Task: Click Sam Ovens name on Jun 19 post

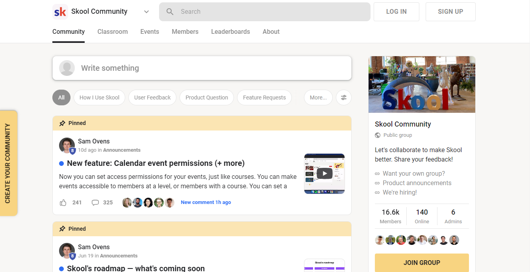Action: pos(94,247)
